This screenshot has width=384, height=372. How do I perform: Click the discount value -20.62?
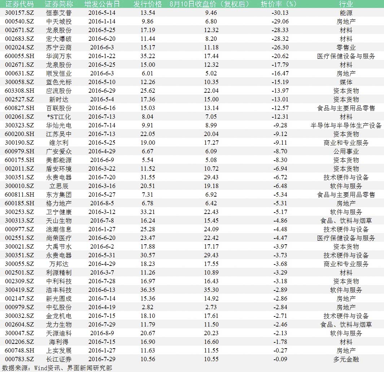coord(280,56)
